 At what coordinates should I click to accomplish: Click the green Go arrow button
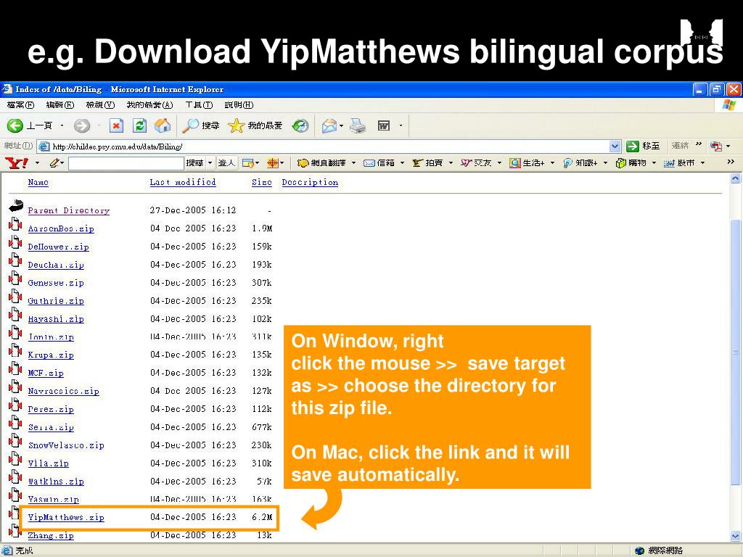pos(633,147)
